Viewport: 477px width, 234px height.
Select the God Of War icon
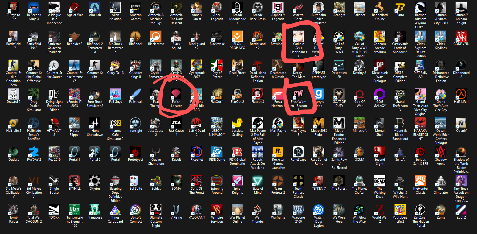click(360, 94)
